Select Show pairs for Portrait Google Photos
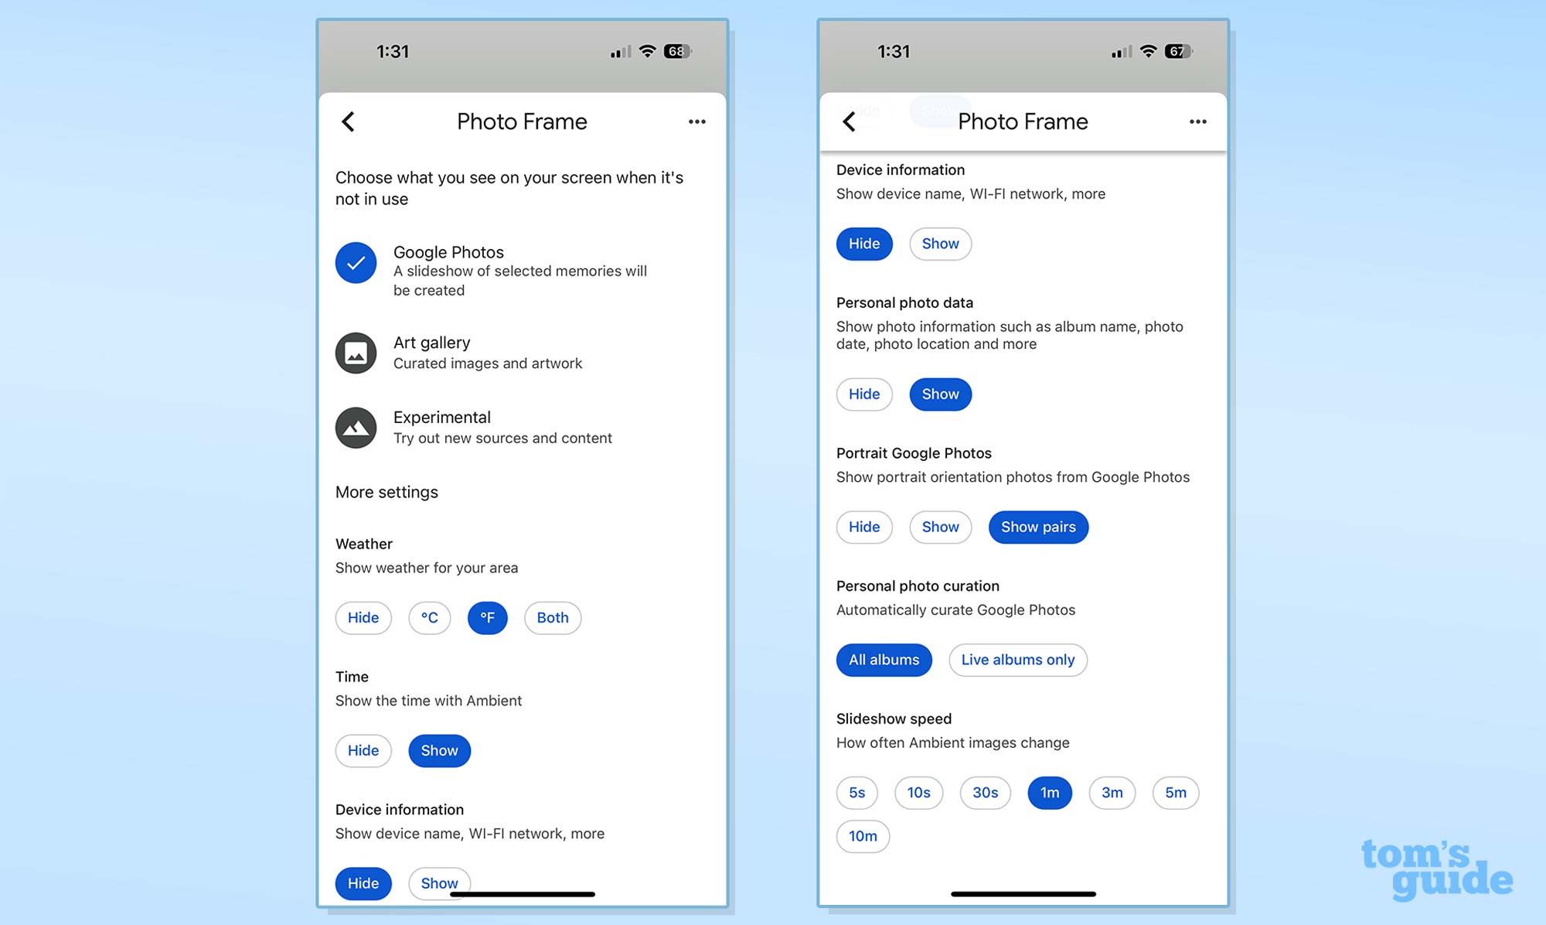This screenshot has height=925, width=1546. pyautogui.click(x=1037, y=527)
